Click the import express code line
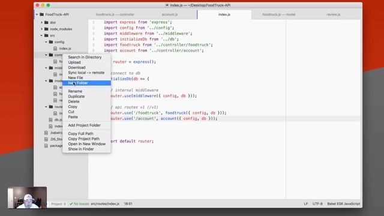Image resolution: width=384 pixels, height=216 pixels. [138, 22]
